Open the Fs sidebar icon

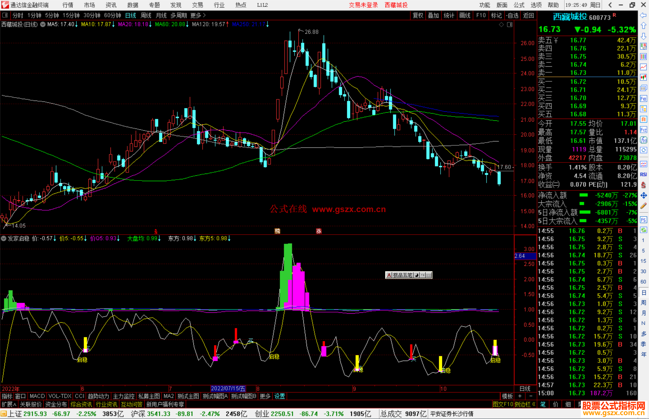tap(643, 220)
